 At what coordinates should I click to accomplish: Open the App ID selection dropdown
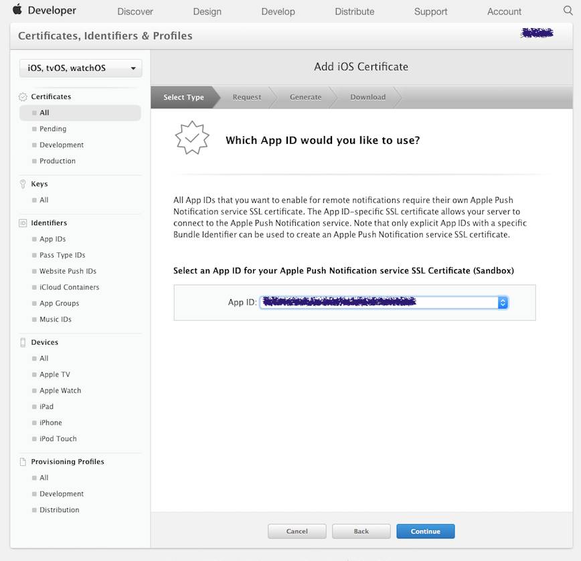pyautogui.click(x=384, y=303)
